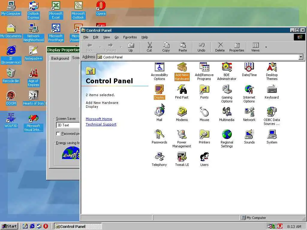The width and height of the screenshot is (307, 230).
Task: Switch to Background tab in Display Properties
Action: (x=60, y=58)
